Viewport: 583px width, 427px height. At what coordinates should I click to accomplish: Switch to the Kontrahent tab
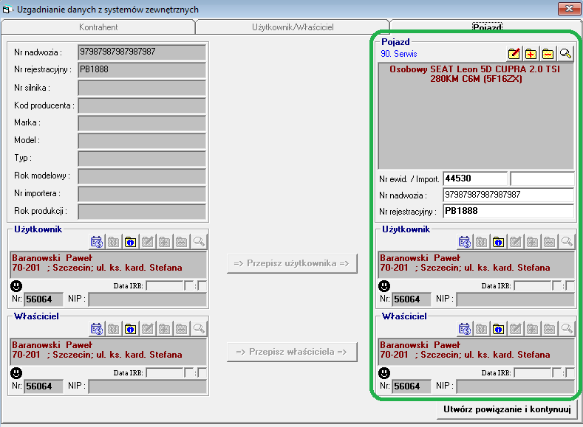tap(98, 27)
